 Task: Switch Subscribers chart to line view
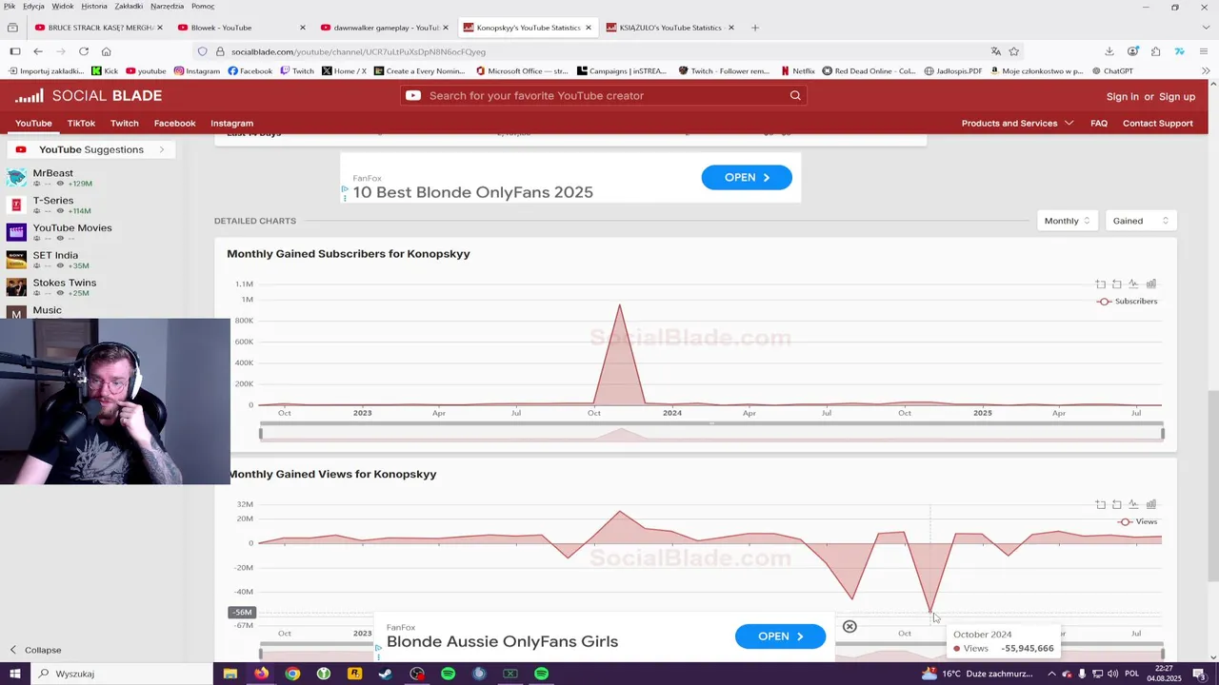coord(1133,284)
